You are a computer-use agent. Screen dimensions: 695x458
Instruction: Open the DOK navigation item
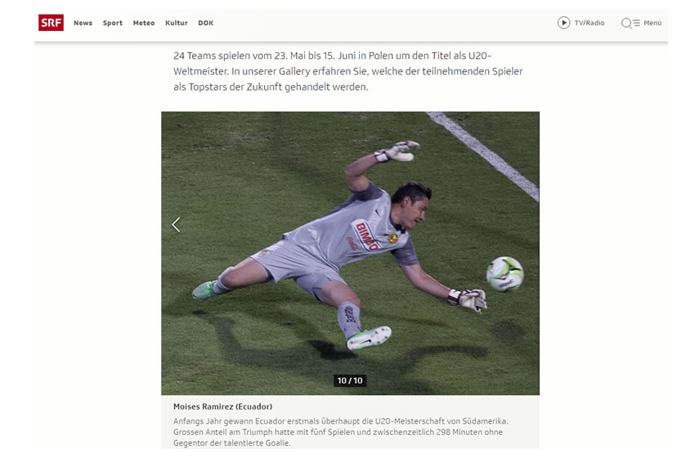click(x=206, y=23)
